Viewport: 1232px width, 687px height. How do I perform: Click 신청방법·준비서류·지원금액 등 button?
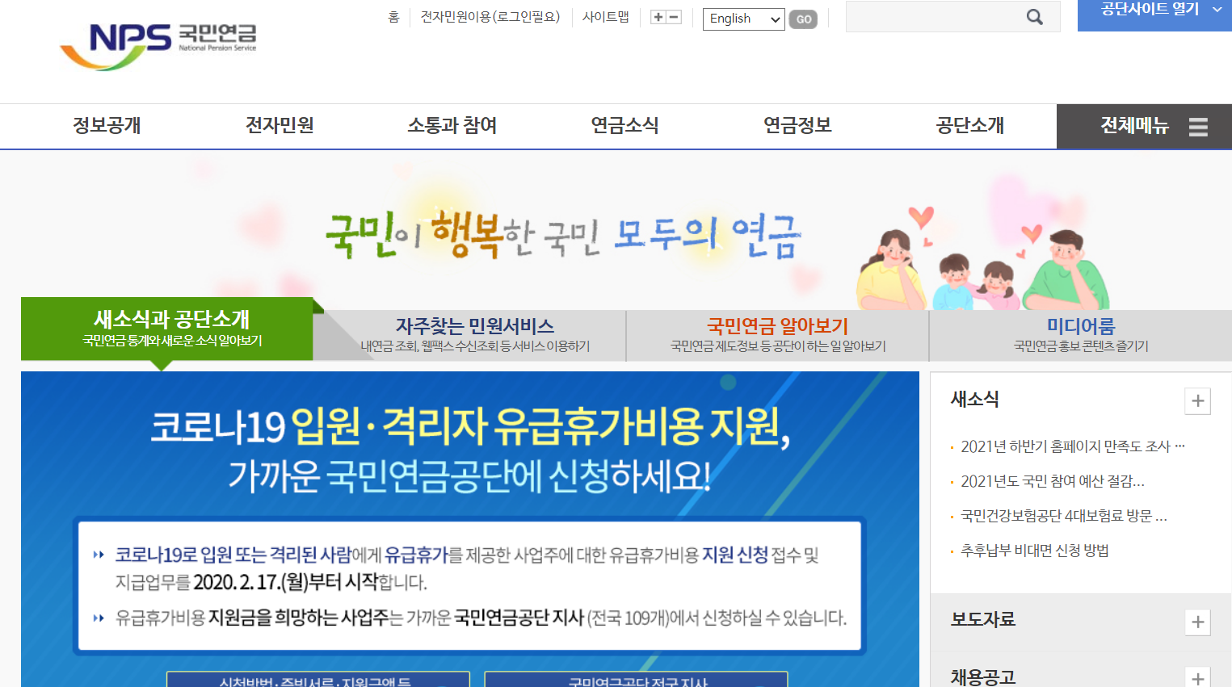pos(318,680)
